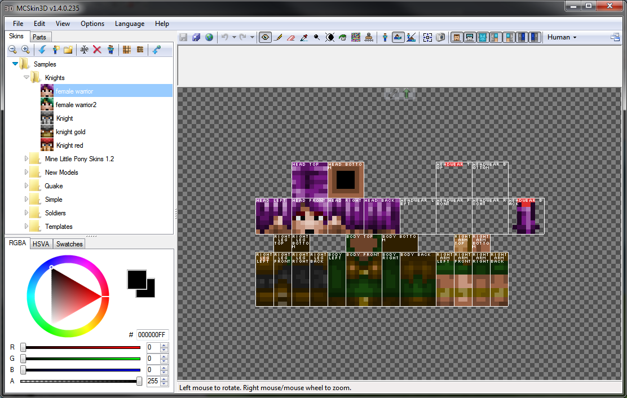Select the Pencil drawing tool
Image resolution: width=627 pixels, height=398 pixels.
point(279,38)
